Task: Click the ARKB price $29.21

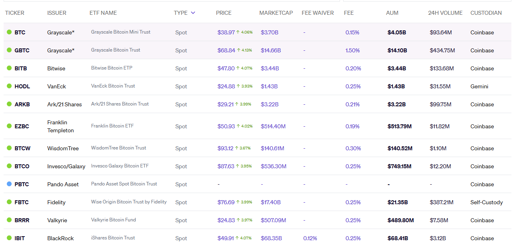Action: (225, 104)
